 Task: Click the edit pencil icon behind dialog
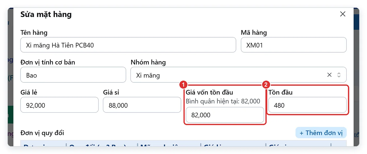pyautogui.click(x=356, y=134)
